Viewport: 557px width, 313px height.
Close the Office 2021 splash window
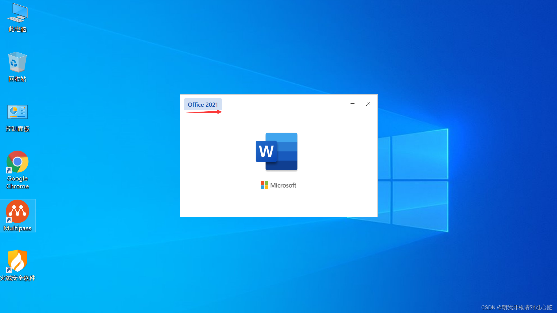tap(368, 104)
